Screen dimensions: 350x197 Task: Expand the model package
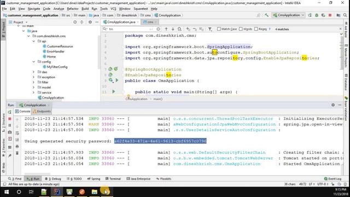pyautogui.click(x=34, y=88)
